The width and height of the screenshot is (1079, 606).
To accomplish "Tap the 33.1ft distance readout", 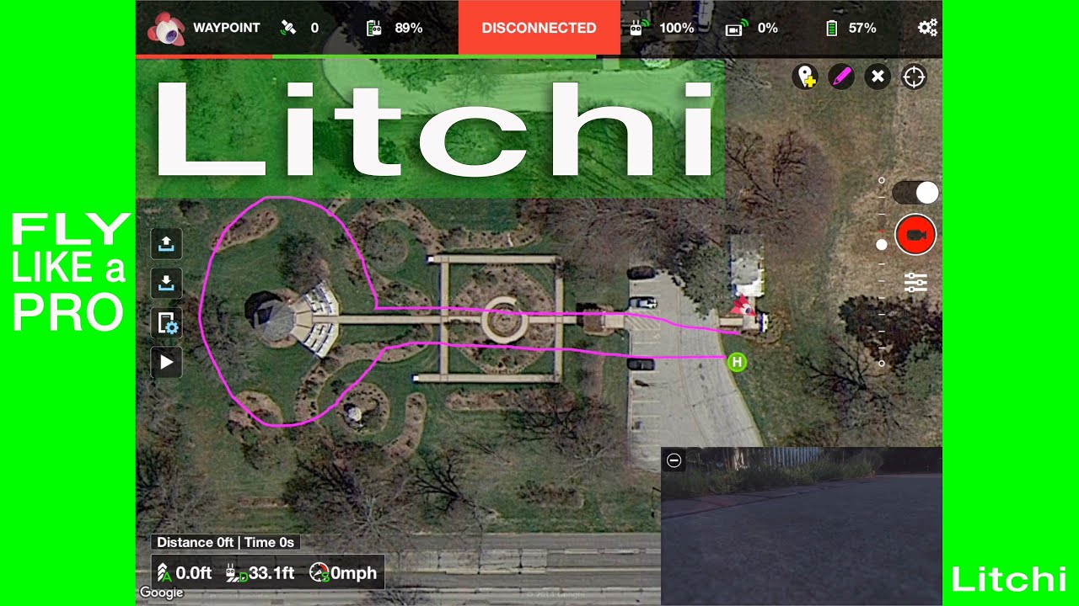I will 260,573.
